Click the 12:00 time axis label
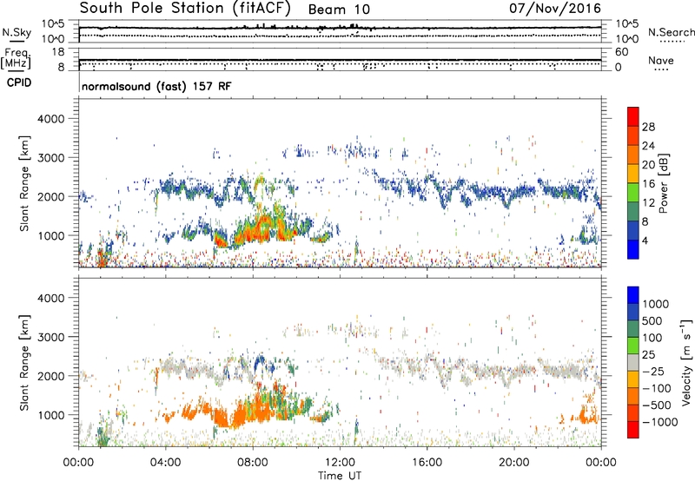The width and height of the screenshot is (695, 481). 340,463
